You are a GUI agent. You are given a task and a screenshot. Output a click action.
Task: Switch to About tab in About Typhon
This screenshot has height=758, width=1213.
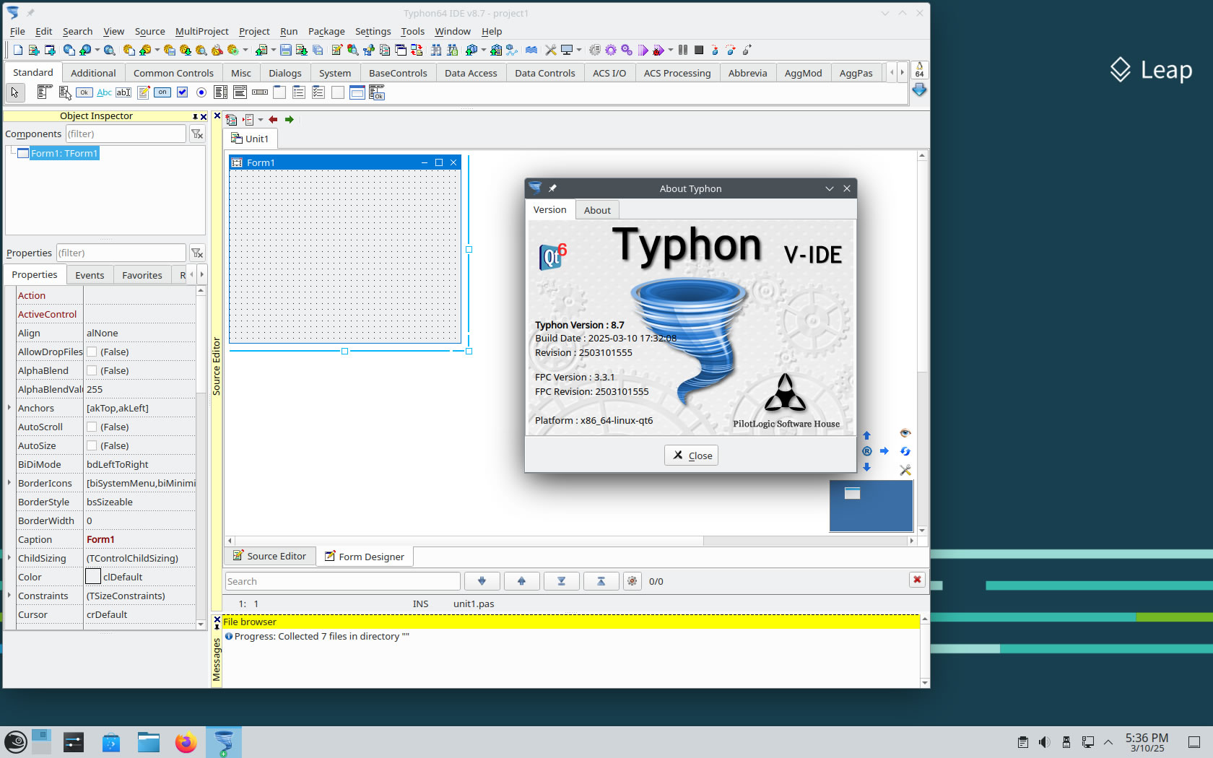coord(597,210)
